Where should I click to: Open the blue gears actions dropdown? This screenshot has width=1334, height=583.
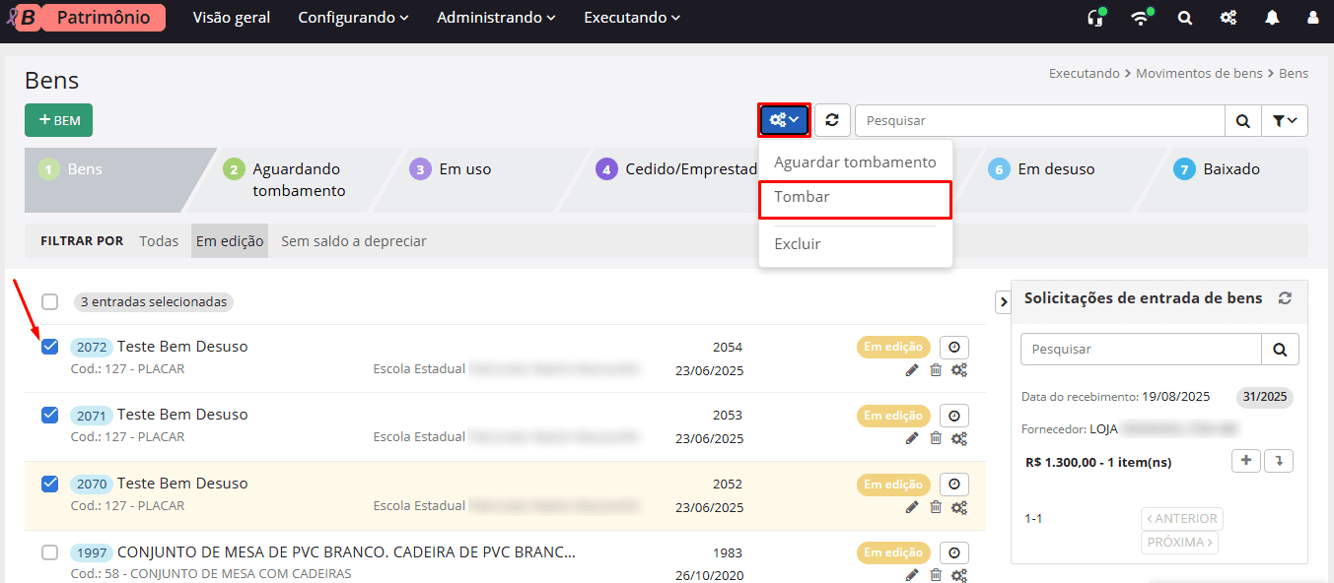point(784,119)
